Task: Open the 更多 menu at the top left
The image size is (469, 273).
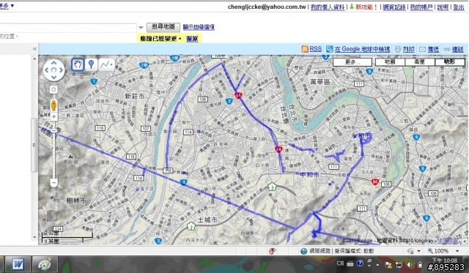Action: [7, 6]
